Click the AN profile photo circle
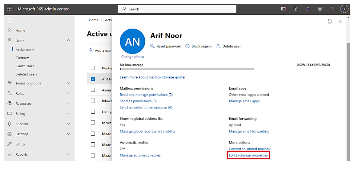This screenshot has height=171, width=355. pyautogui.click(x=132, y=41)
